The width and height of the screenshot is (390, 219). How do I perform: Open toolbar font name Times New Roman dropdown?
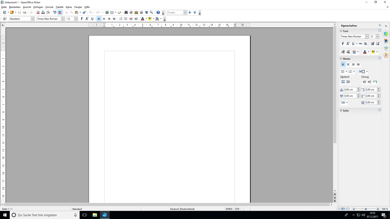(63, 19)
